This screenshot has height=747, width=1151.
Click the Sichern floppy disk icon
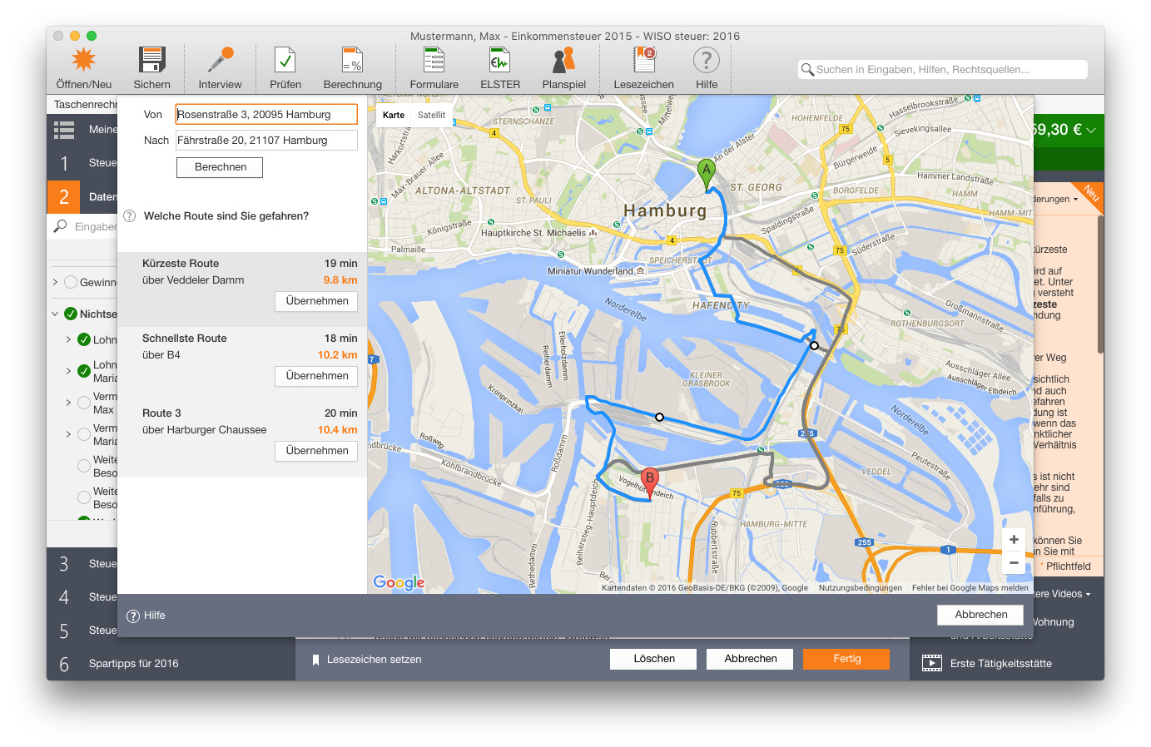[x=151, y=60]
